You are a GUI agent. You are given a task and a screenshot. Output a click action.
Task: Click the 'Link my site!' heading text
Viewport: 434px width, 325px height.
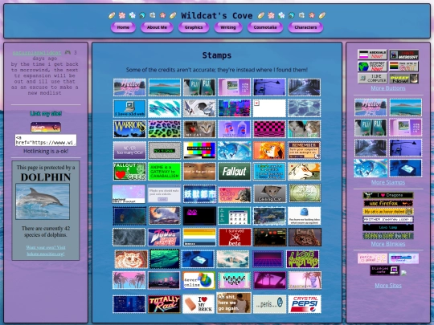[x=46, y=114]
